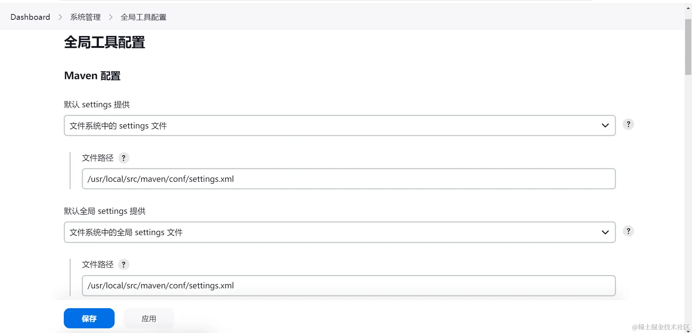Click the 应用 button
Screen dimensions: 692x333
(x=149, y=319)
